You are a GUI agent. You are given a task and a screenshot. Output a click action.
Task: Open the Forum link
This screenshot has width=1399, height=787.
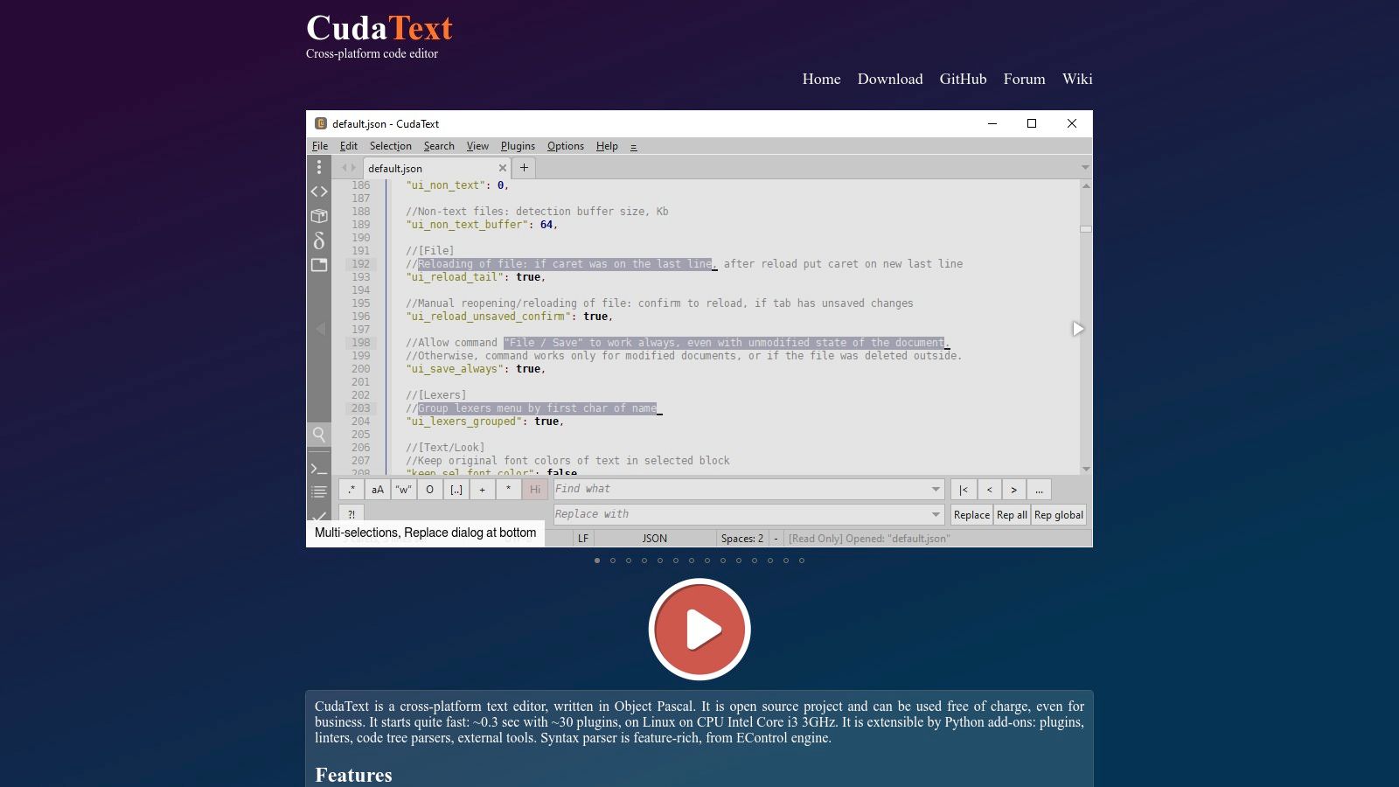click(x=1024, y=79)
